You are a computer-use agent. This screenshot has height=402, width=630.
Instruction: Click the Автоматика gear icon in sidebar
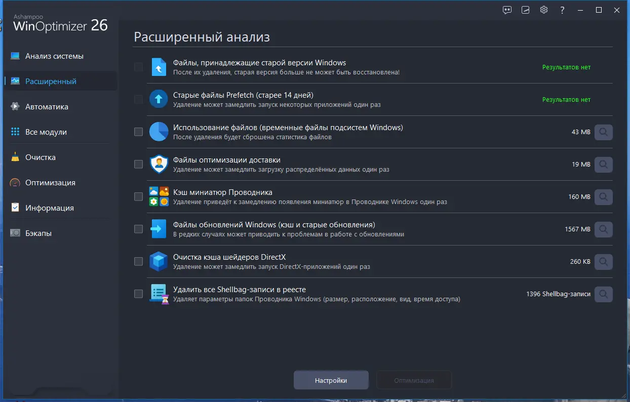15,107
